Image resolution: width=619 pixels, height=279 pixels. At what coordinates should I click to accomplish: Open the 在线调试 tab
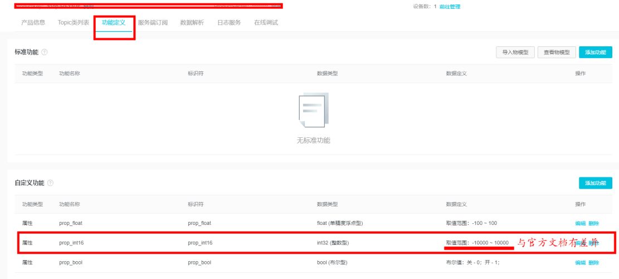pyautogui.click(x=266, y=23)
